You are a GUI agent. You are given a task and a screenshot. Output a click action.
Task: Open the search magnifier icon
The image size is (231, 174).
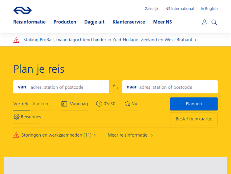(214, 22)
